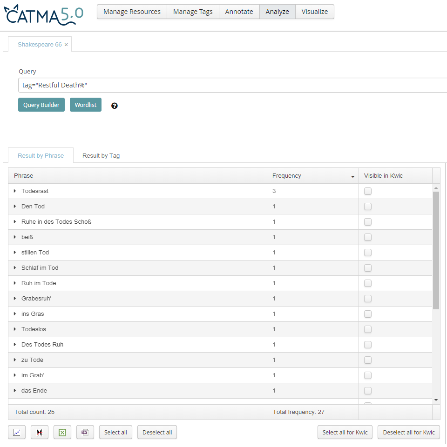Expand the Todesrast phrase row
Screen dimensions: 447x447
pos(15,191)
